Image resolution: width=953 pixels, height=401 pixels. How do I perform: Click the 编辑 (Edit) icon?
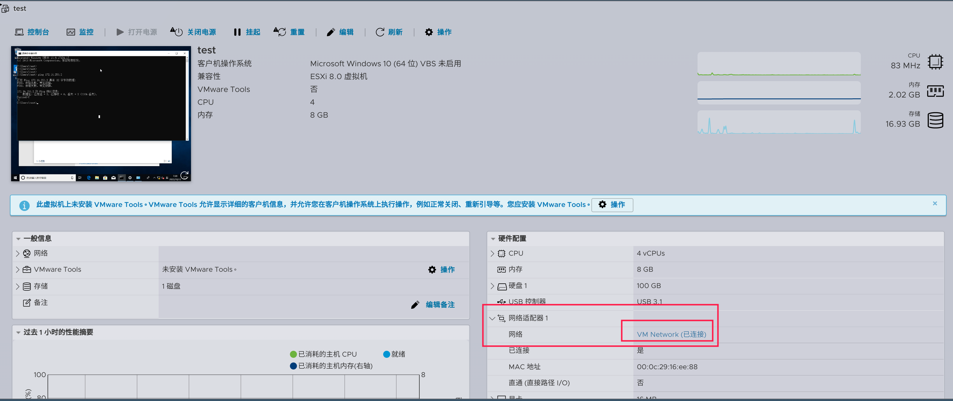point(341,32)
